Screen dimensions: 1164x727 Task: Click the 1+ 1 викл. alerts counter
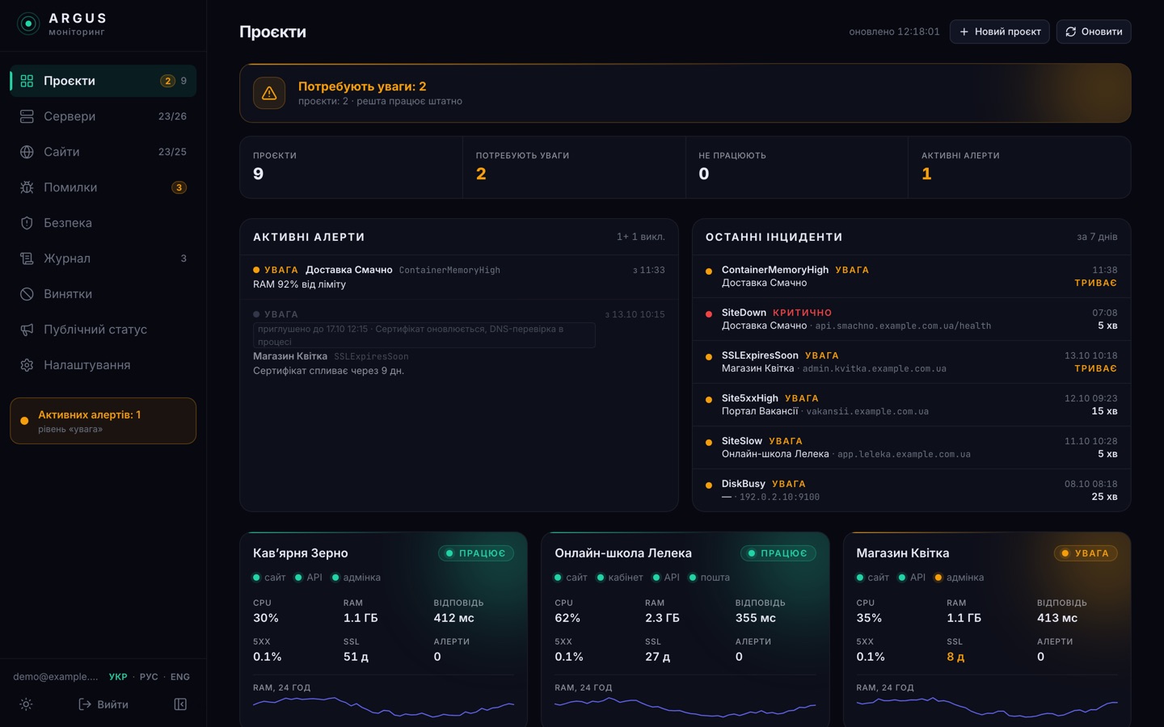(x=641, y=237)
